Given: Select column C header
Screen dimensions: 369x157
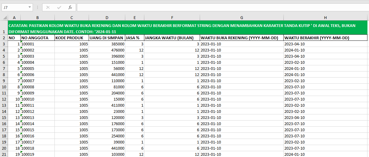Looking at the screenshot, I should [71, 17].
